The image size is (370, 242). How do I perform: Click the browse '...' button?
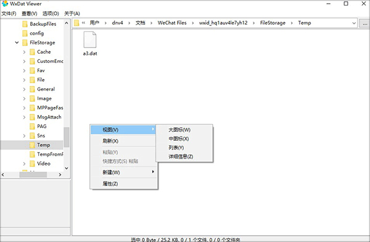pos(364,23)
